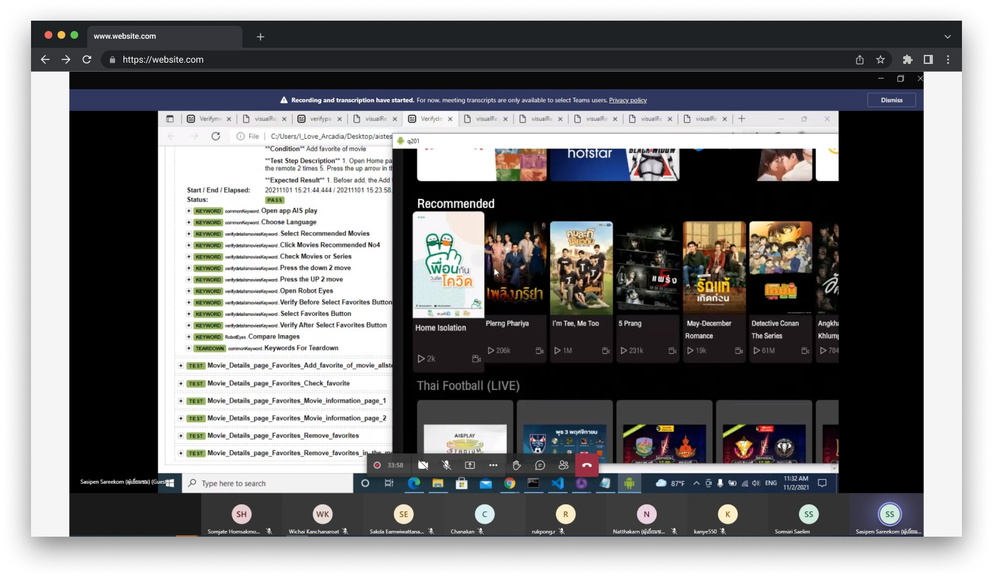993x578 pixels.
Task: Open File Explorer from the taskbar
Action: pos(438,483)
